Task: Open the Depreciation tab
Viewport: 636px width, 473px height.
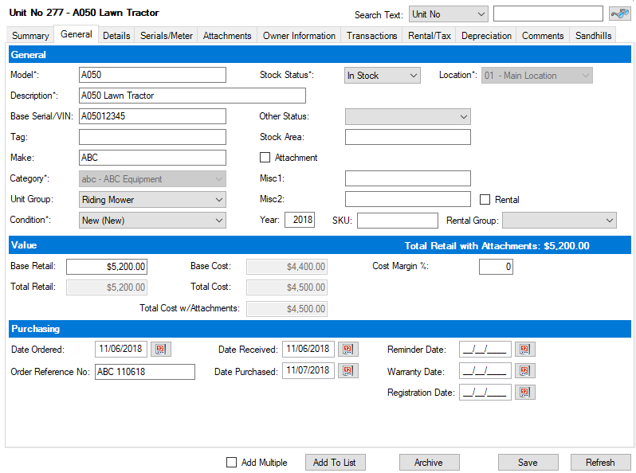Action: 486,36
